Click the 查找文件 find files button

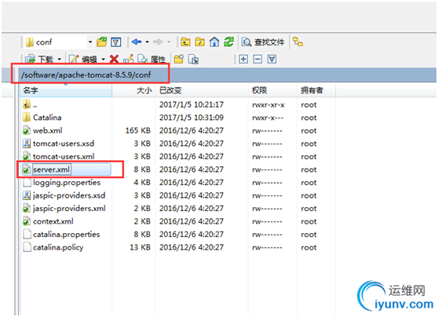263,42
